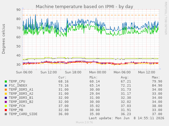The width and height of the screenshot is (169, 126).
Task: Click the 'Avg:' column header
Action: coord(125,77)
